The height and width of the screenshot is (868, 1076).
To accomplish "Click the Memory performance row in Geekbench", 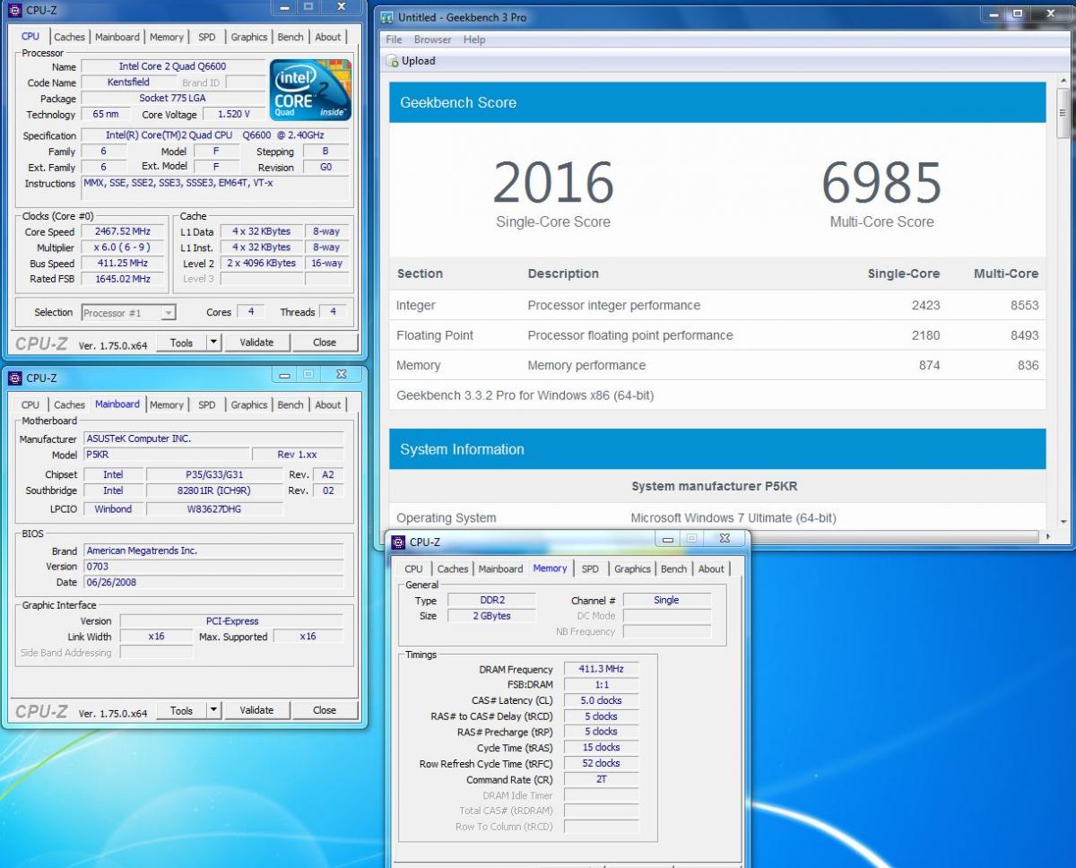I will point(717,366).
